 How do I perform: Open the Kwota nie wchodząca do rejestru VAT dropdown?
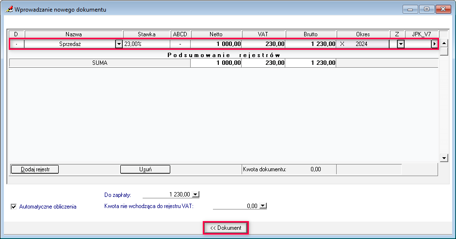(263, 206)
